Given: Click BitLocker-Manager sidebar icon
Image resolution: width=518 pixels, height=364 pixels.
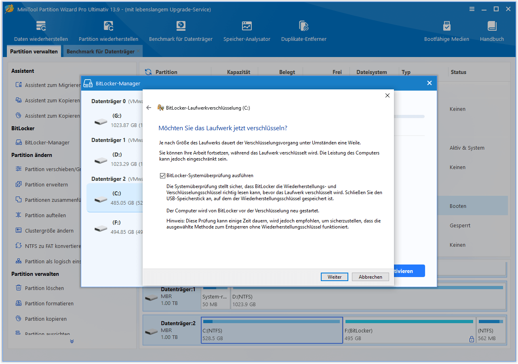Looking at the screenshot, I should click(x=19, y=142).
